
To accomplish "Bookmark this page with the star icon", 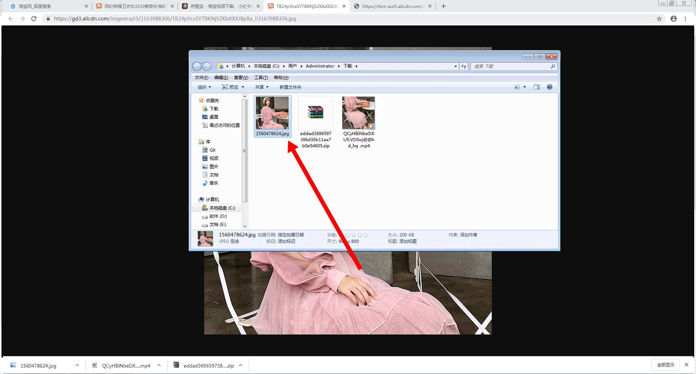I will point(659,19).
